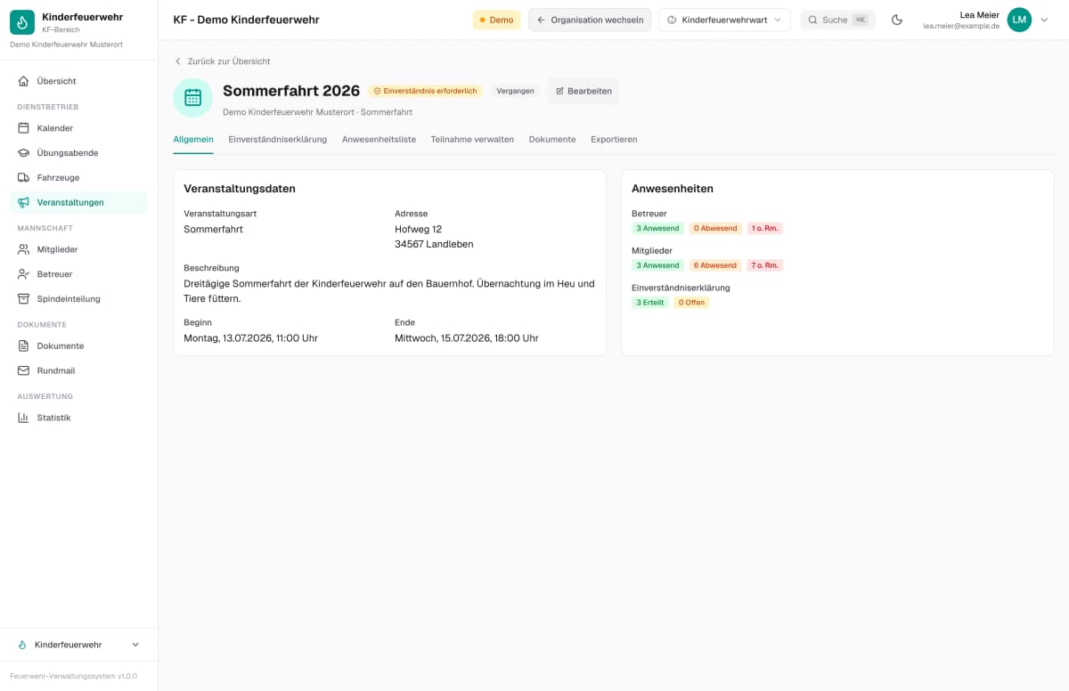Click the pencil icon in Bearbeiten
Viewport: 1069px width, 691px height.
pos(560,91)
